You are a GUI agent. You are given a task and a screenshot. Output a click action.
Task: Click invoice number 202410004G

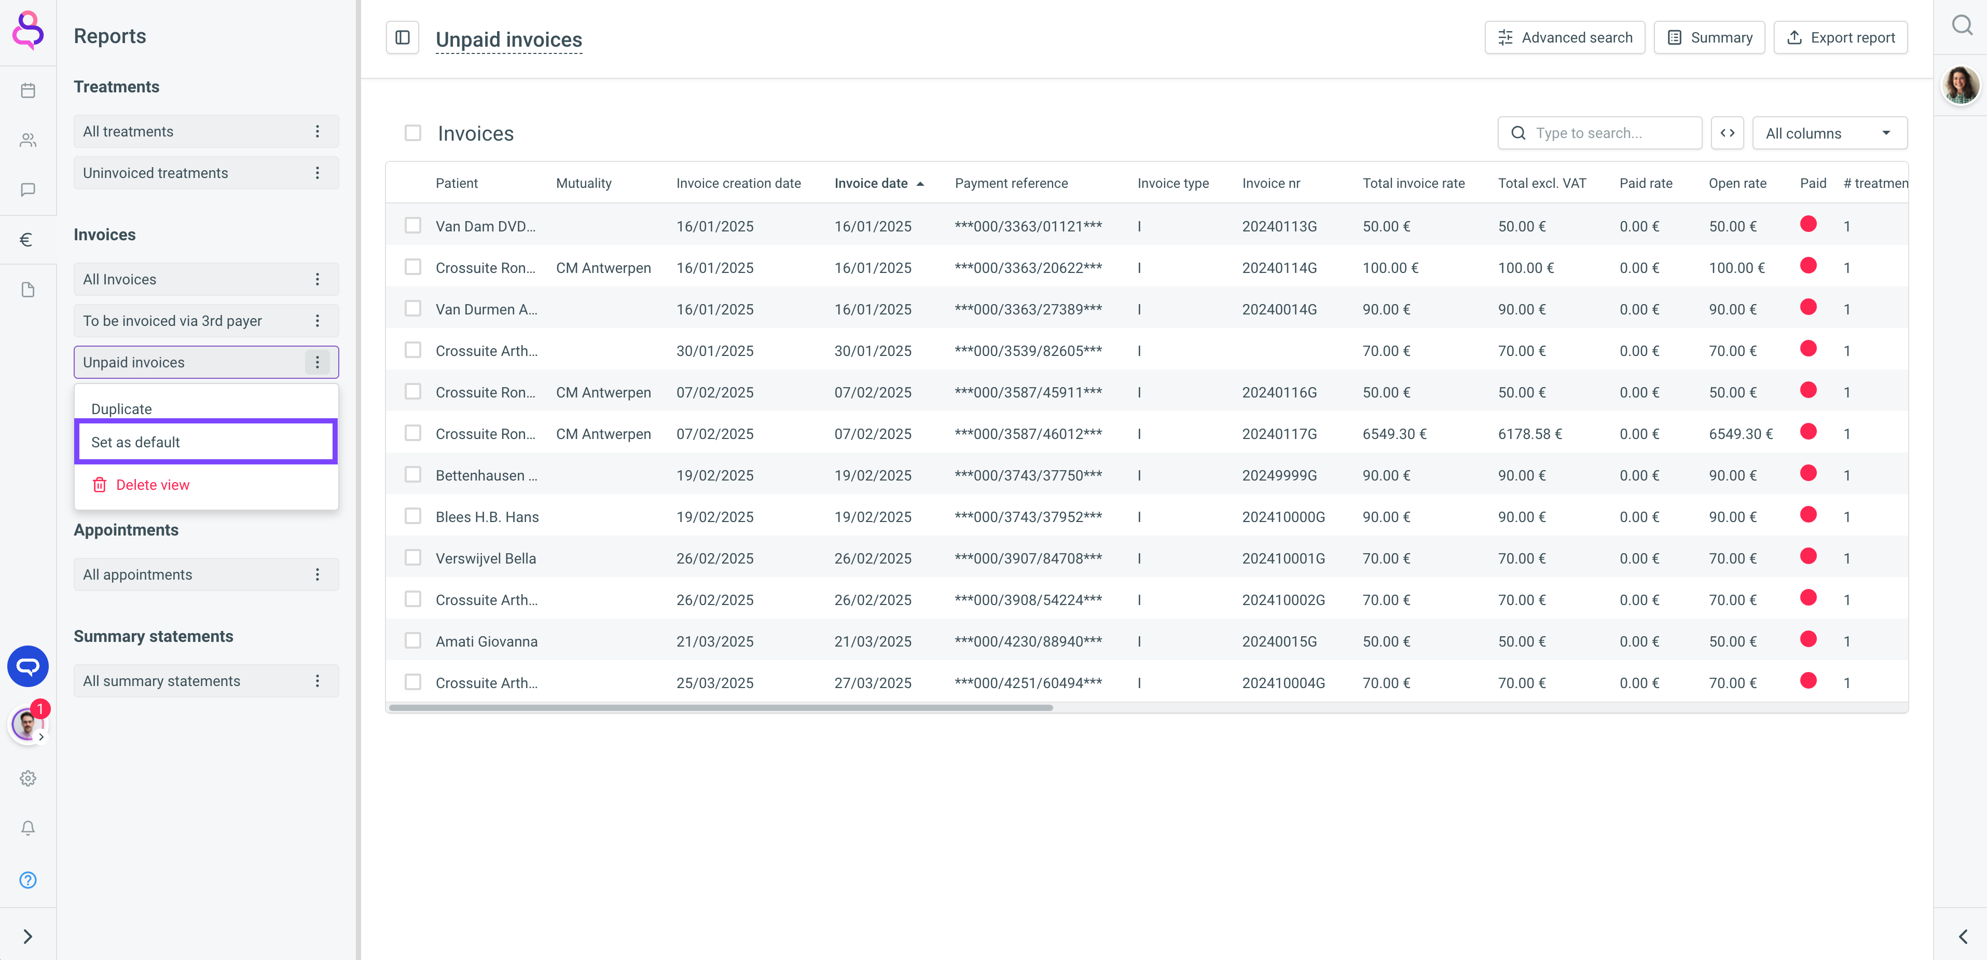point(1284,683)
